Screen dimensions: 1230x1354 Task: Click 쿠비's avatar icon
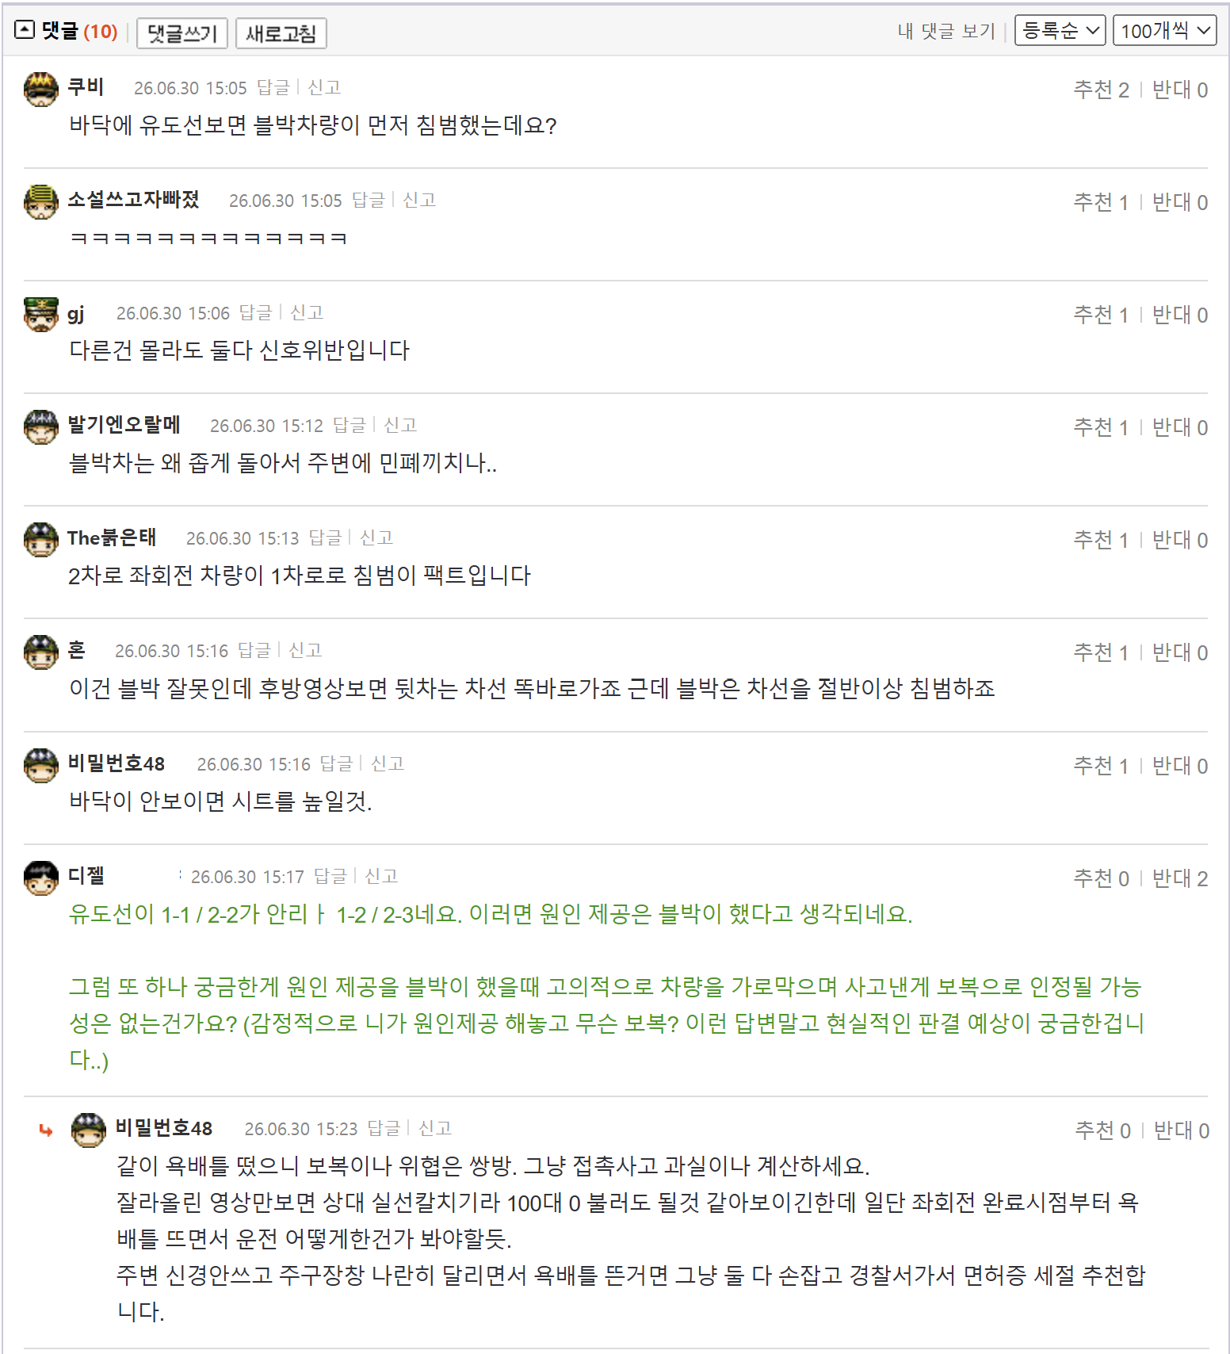click(x=41, y=89)
